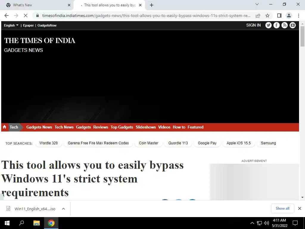Open Times of India Facebook page
Screen dimensions: 305x229
tap(276, 25)
